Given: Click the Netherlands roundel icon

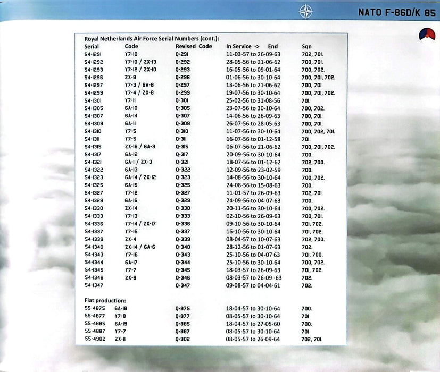Looking at the screenshot, I should [427, 35].
